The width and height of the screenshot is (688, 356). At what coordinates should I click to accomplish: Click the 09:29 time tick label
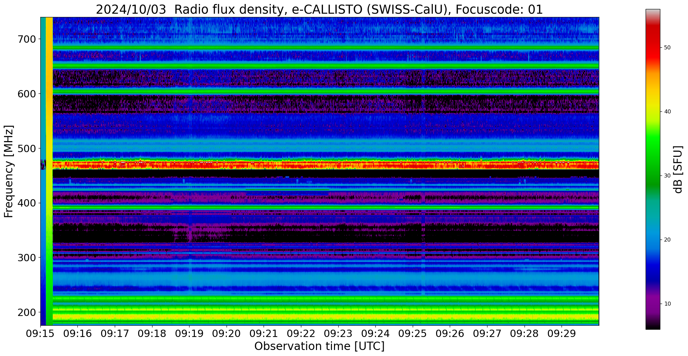tap(562, 334)
